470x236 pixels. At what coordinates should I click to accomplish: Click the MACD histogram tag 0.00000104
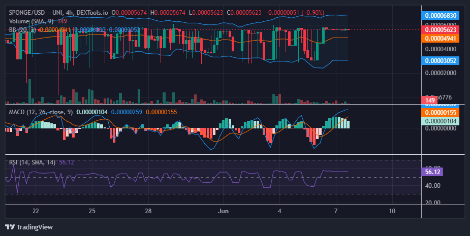coord(441,121)
